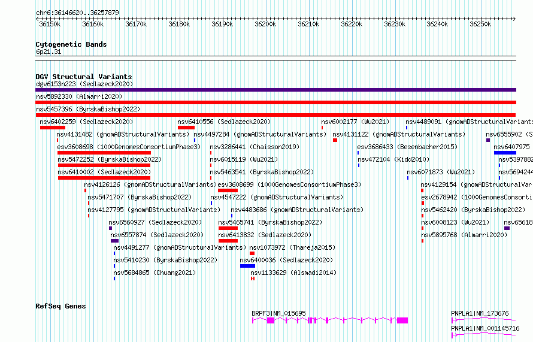The image size is (533, 342).
Task: Click the 6p21.31 band label
Action: click(x=49, y=52)
